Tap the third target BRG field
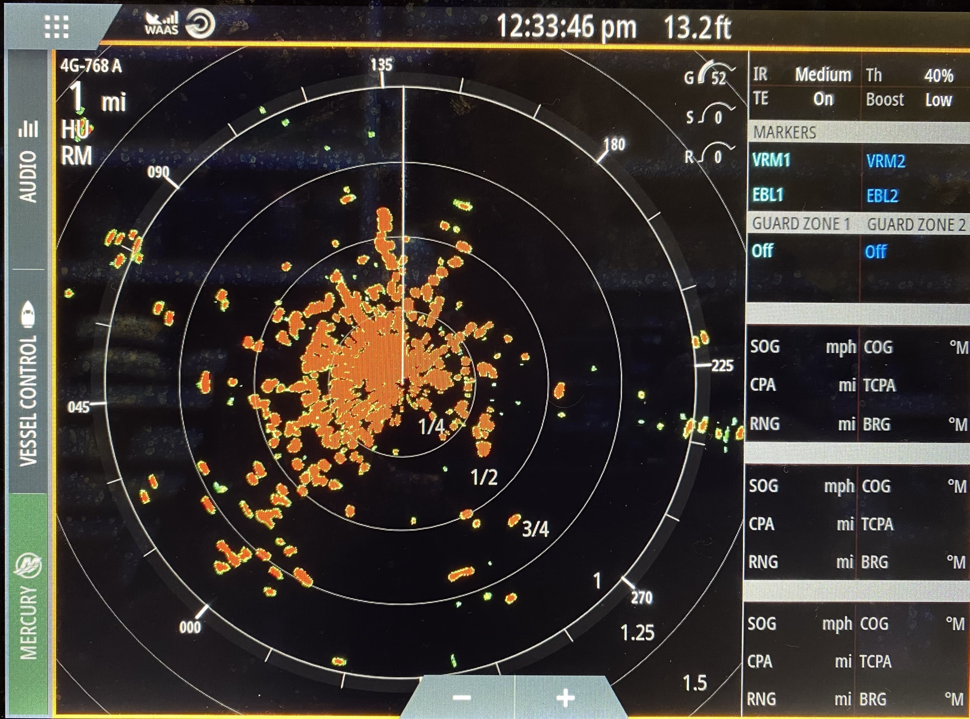 912,699
